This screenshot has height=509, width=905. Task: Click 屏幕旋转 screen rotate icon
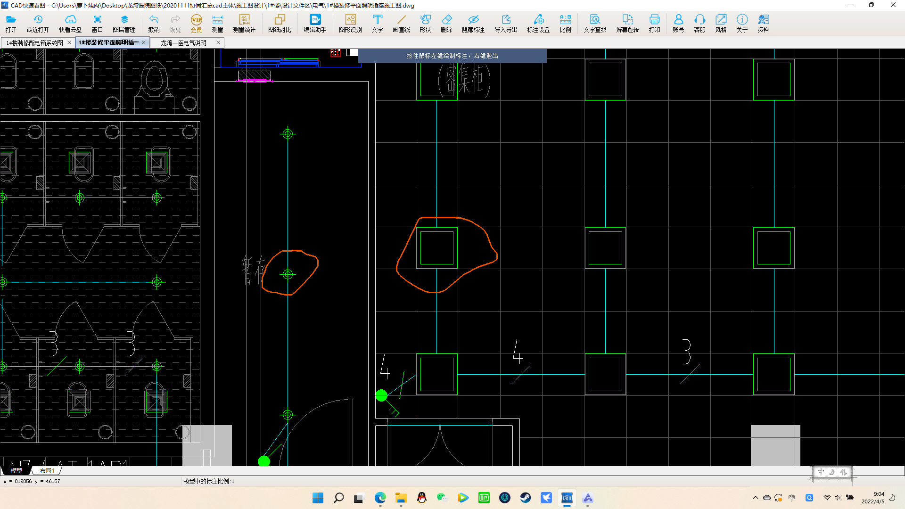627,23
